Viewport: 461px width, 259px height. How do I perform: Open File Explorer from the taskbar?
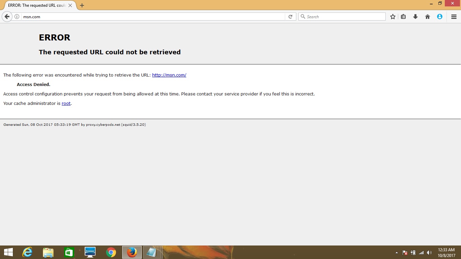point(48,252)
